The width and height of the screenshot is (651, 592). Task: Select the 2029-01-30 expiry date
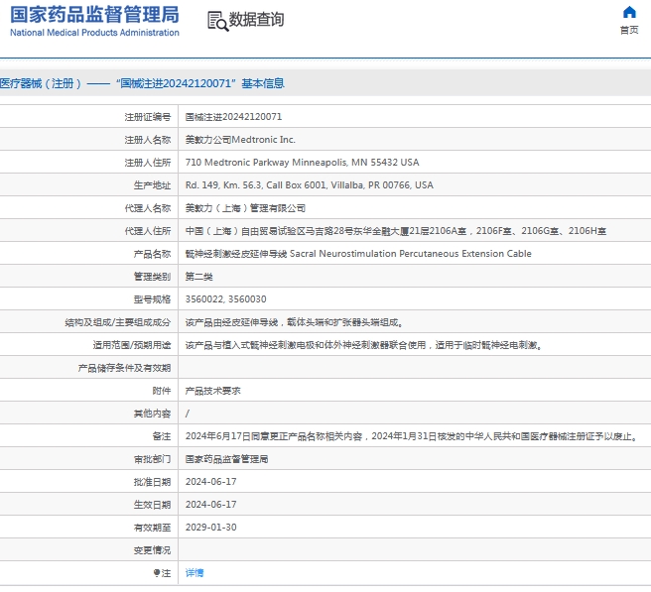point(211,528)
